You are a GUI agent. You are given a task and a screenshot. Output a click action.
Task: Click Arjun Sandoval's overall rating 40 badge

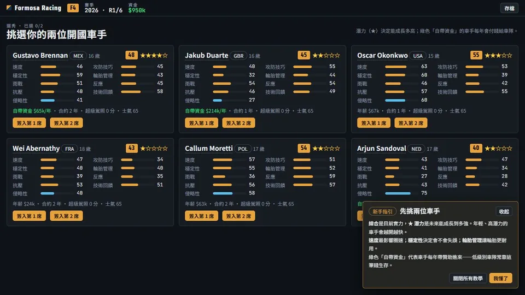pyautogui.click(x=476, y=148)
